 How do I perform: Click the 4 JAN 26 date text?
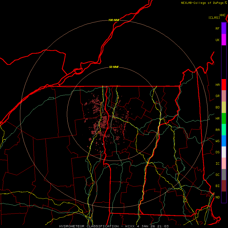pos(146,226)
